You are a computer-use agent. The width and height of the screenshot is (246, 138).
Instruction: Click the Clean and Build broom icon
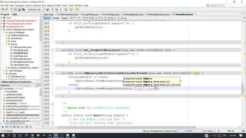57,10
